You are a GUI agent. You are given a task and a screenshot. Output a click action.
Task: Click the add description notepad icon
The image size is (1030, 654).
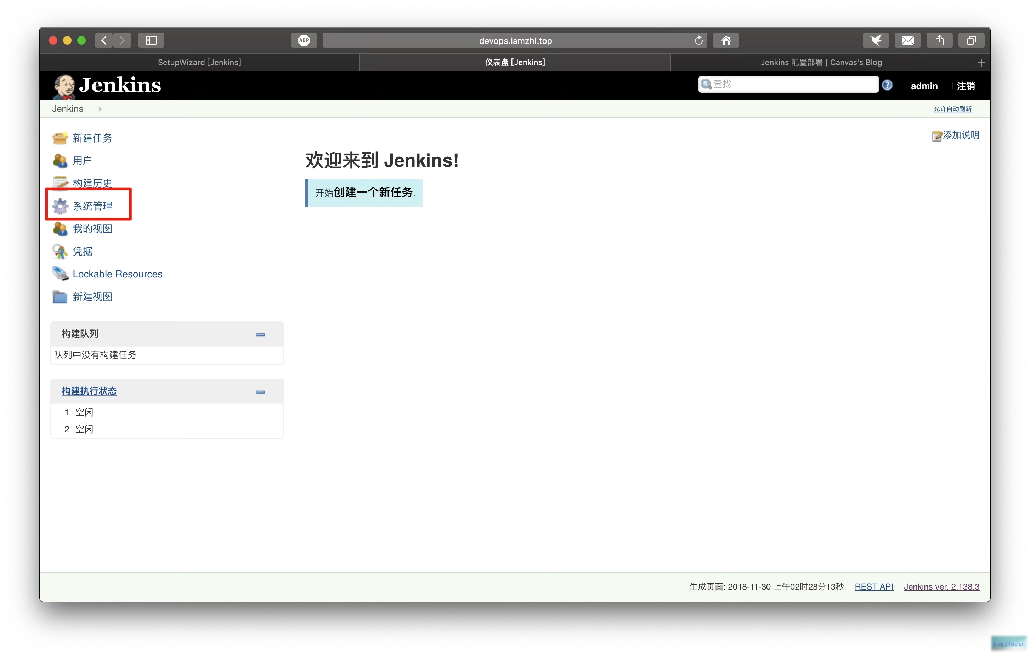(937, 136)
